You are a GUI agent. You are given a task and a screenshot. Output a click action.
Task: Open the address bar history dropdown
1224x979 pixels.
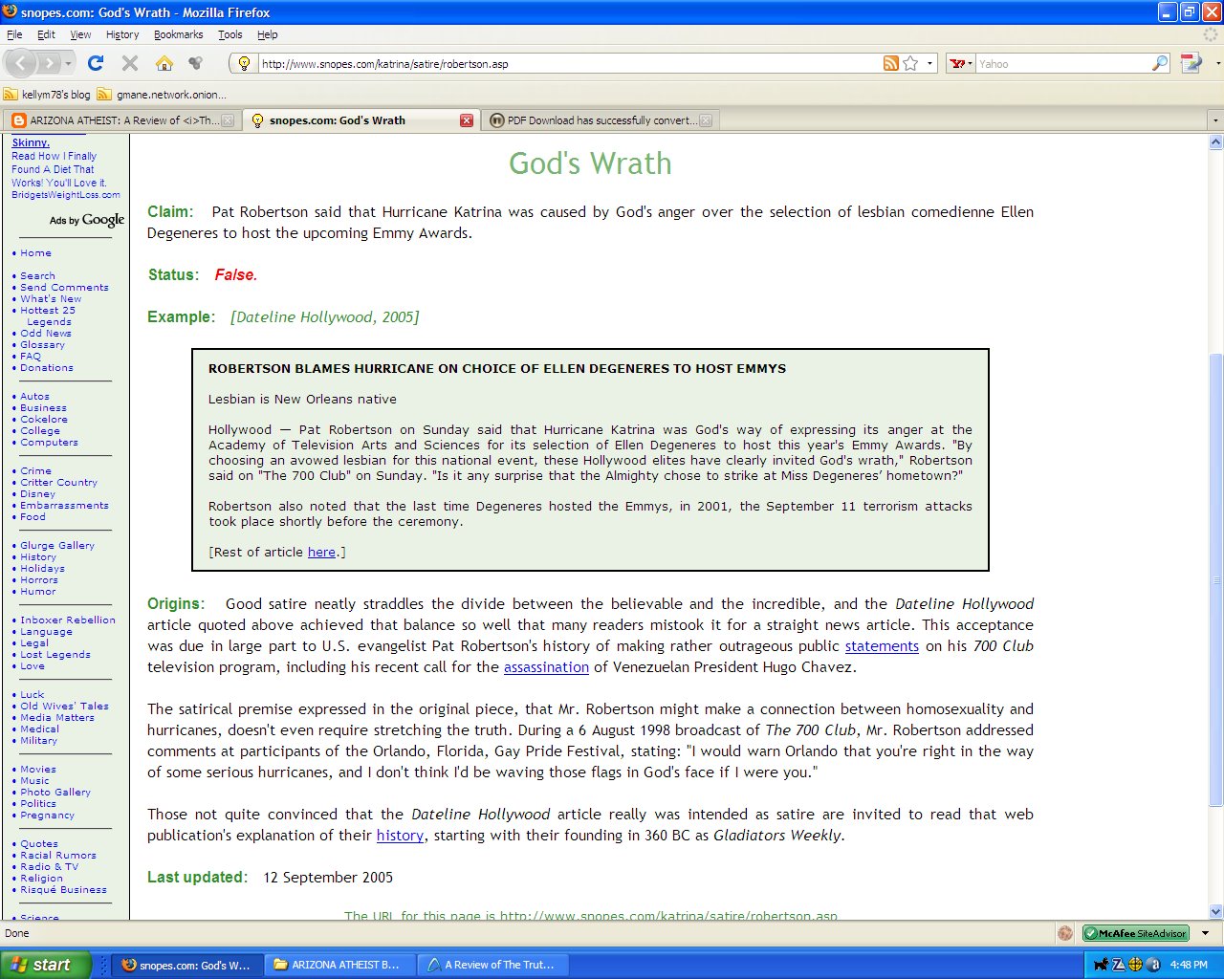click(x=929, y=64)
